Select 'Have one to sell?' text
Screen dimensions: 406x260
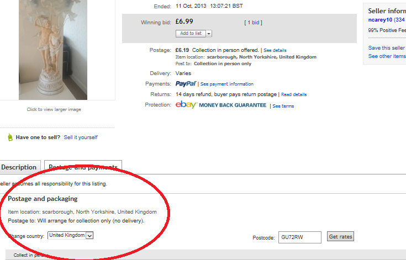(x=38, y=137)
